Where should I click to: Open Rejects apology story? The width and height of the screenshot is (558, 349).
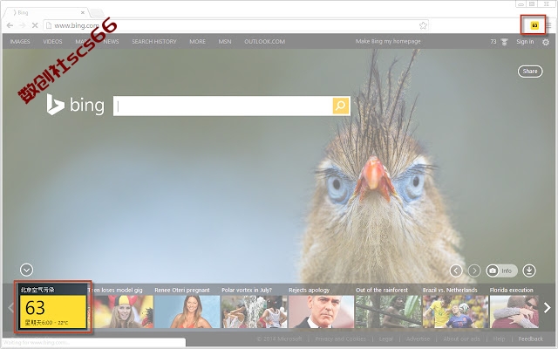point(321,308)
